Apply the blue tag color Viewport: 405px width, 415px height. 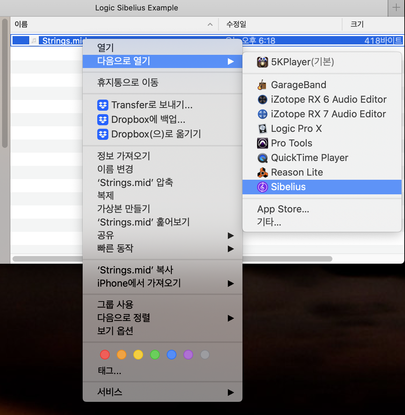point(172,355)
